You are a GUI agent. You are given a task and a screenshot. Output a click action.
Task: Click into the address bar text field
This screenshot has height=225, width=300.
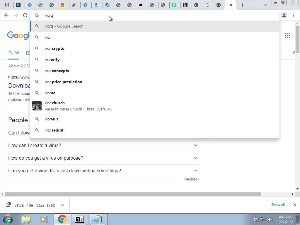click(x=155, y=15)
